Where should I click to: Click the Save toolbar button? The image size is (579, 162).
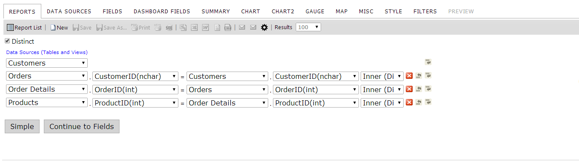(x=82, y=27)
